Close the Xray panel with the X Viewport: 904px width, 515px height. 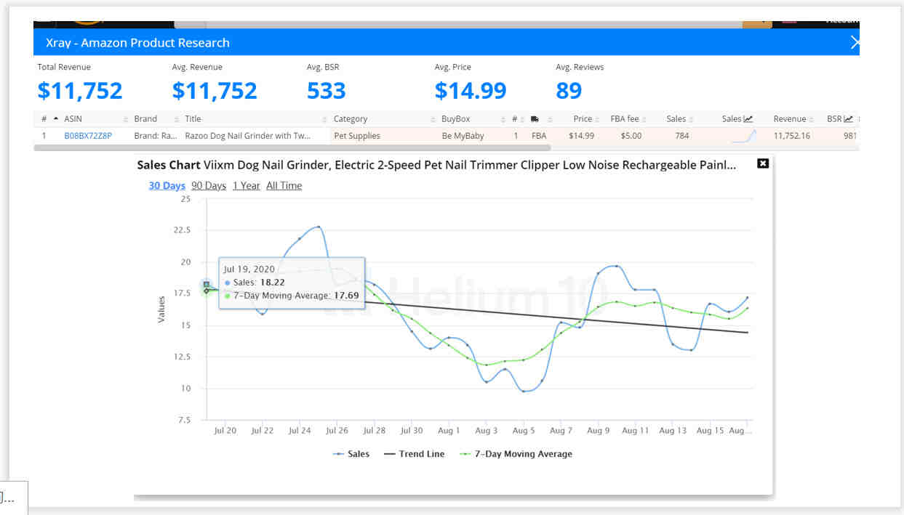click(854, 43)
